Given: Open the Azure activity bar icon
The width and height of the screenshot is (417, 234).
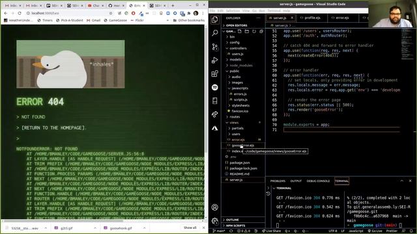Looking at the screenshot, I should coord(215,128).
